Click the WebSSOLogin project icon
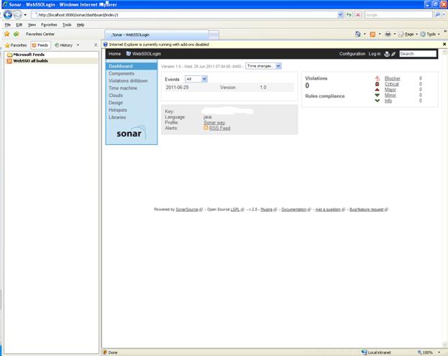The image size is (448, 356). click(129, 54)
